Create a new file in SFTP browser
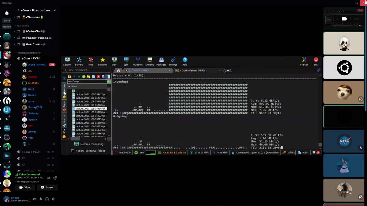367x206 pixels. click(93, 77)
